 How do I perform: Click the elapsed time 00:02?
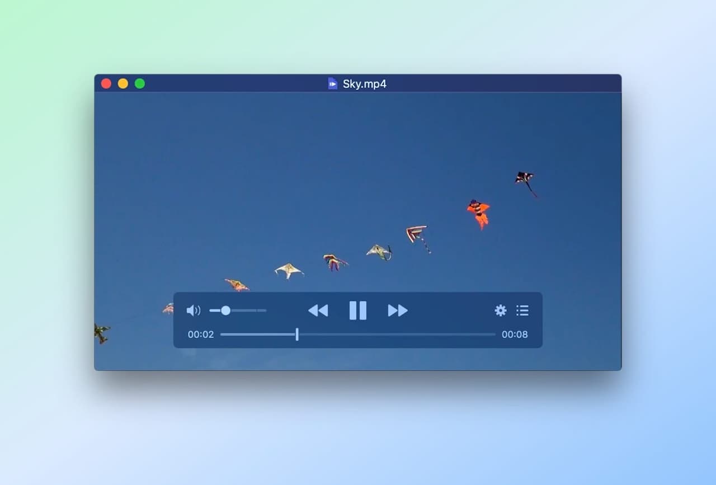tap(201, 335)
